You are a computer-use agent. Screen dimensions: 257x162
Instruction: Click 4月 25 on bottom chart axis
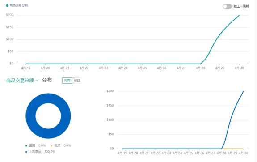tap(188, 153)
